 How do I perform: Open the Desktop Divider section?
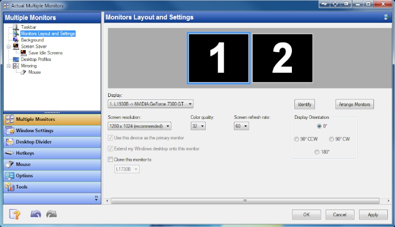point(52,142)
